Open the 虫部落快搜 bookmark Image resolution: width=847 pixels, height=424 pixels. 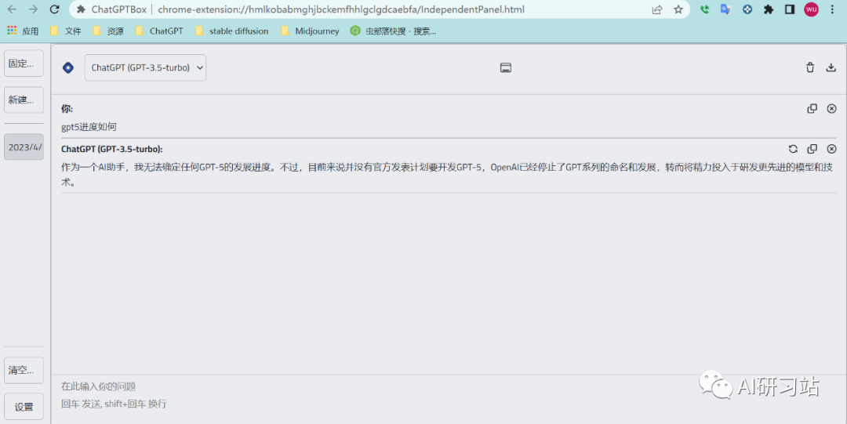[393, 31]
